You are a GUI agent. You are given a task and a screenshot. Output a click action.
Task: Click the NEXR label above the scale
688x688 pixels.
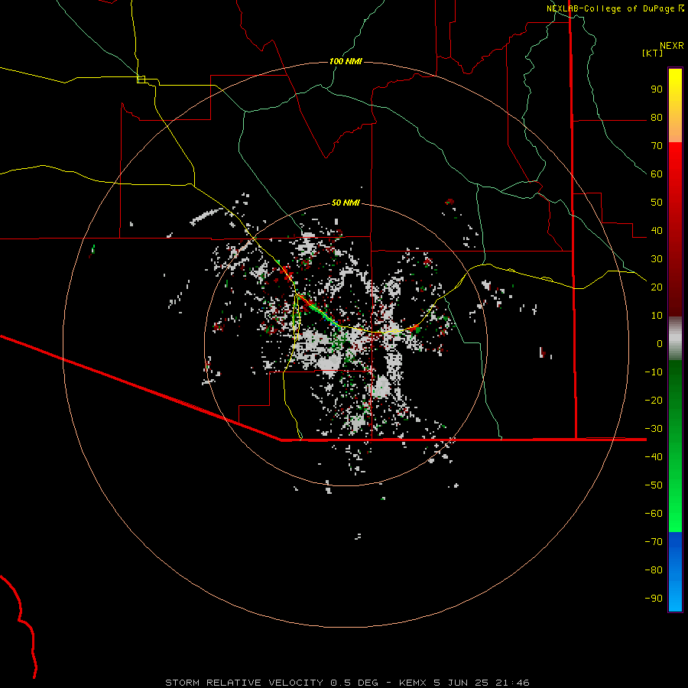(672, 46)
